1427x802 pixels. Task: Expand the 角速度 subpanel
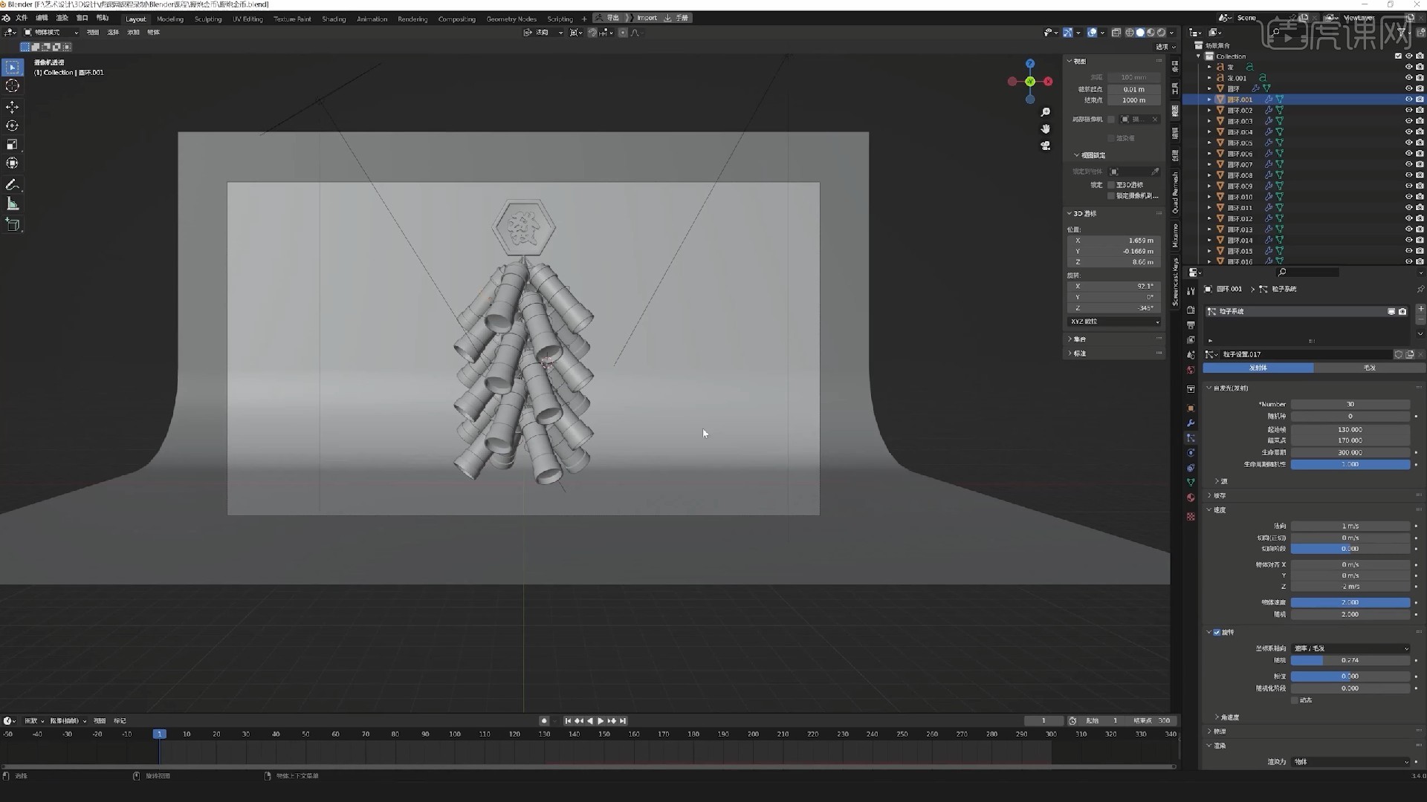(x=1217, y=717)
